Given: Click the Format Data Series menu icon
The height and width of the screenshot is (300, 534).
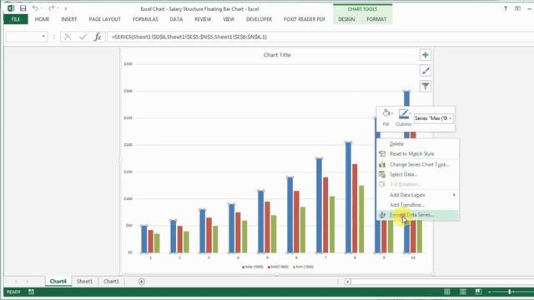Looking at the screenshot, I should pos(382,215).
